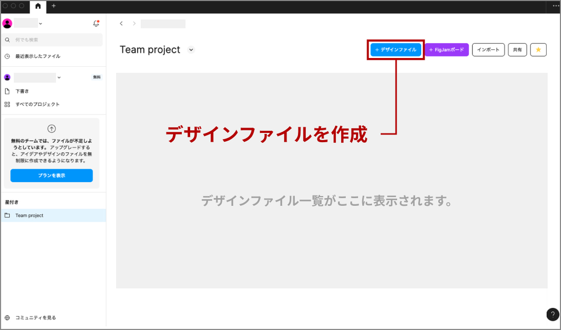Viewport: 561px width, 330px height.
Task: Expand the Team project title dropdown
Action: pos(191,50)
